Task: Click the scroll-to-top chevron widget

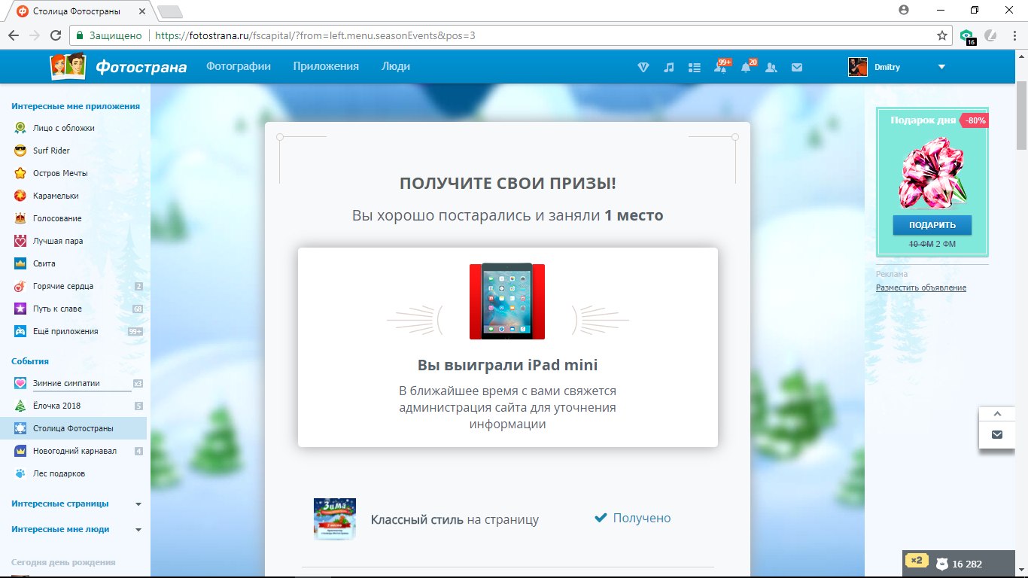Action: pyautogui.click(x=997, y=414)
